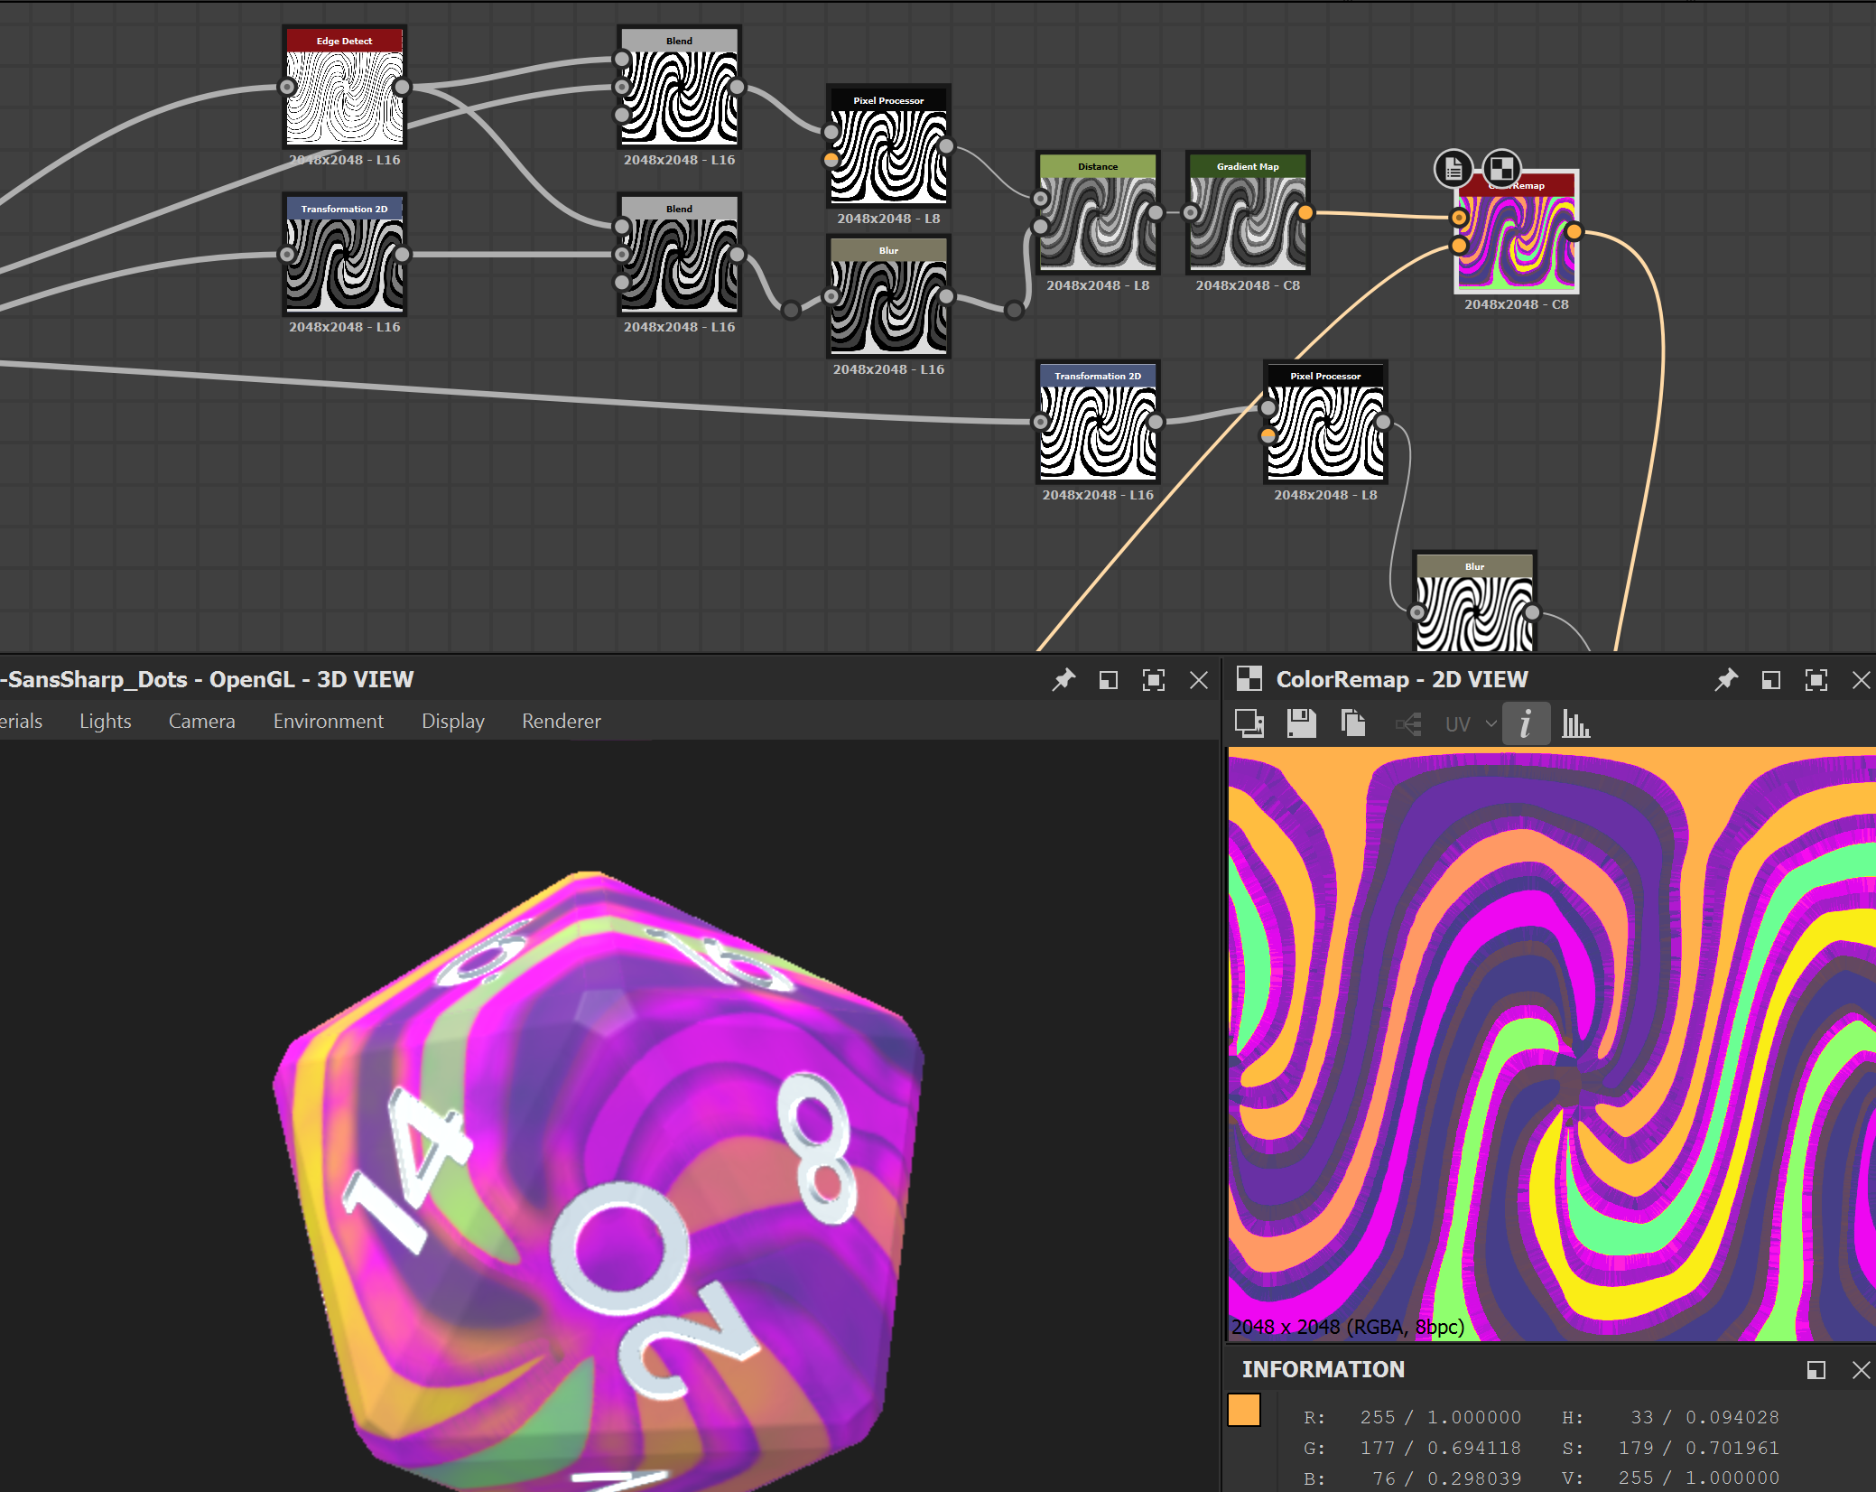
Task: Detach the 3D VIEW into a floating window
Action: pyautogui.click(x=1109, y=679)
